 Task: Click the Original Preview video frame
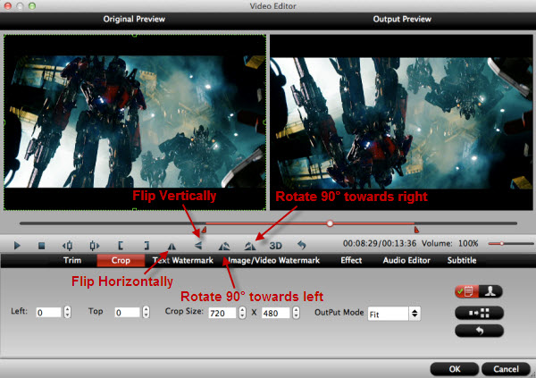(x=135, y=122)
